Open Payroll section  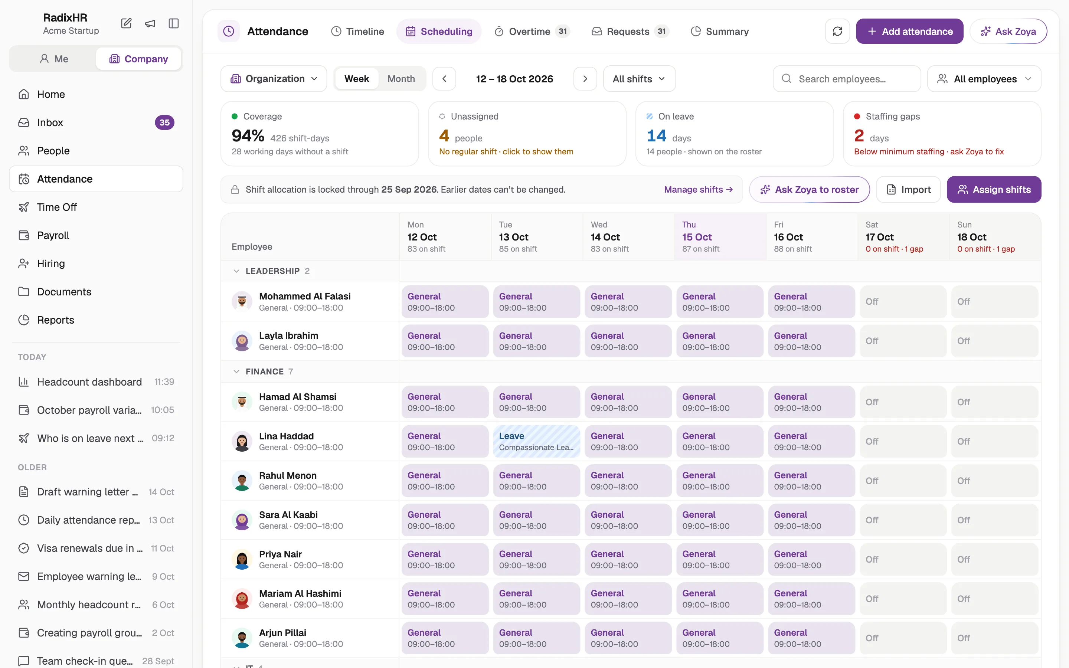(96, 236)
